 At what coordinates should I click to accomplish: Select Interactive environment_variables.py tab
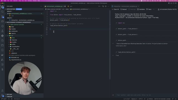[125, 6]
